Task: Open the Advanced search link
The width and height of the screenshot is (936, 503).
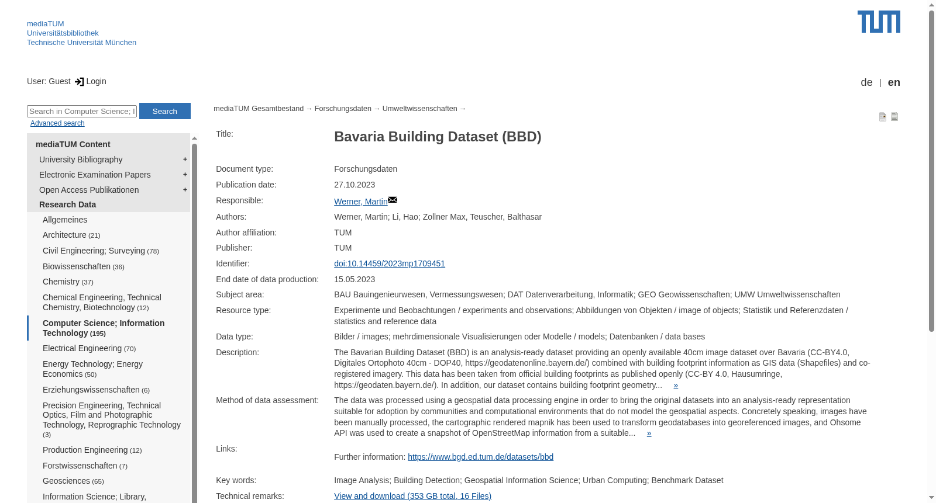Action: [57, 123]
